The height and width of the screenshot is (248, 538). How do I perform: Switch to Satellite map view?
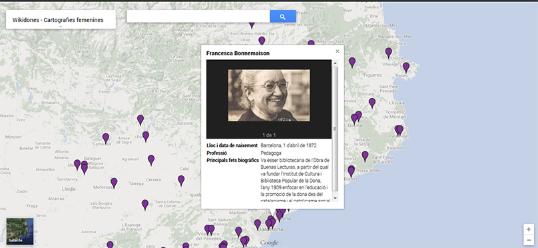tap(20, 231)
